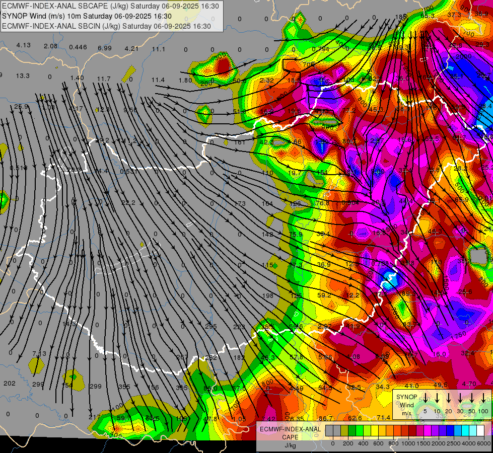Click the 267 value on the map

coord(182,357)
